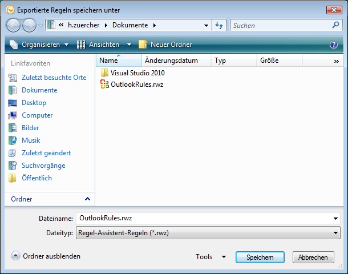Open Zuletzt besuchte Orte link
348x274 pixels.
54,78
